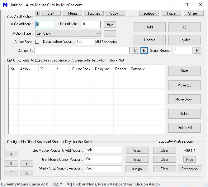Click the Repeat column header

(121, 69)
